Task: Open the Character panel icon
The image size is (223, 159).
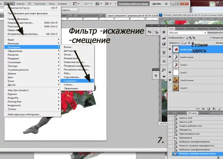Action: tap(164, 61)
